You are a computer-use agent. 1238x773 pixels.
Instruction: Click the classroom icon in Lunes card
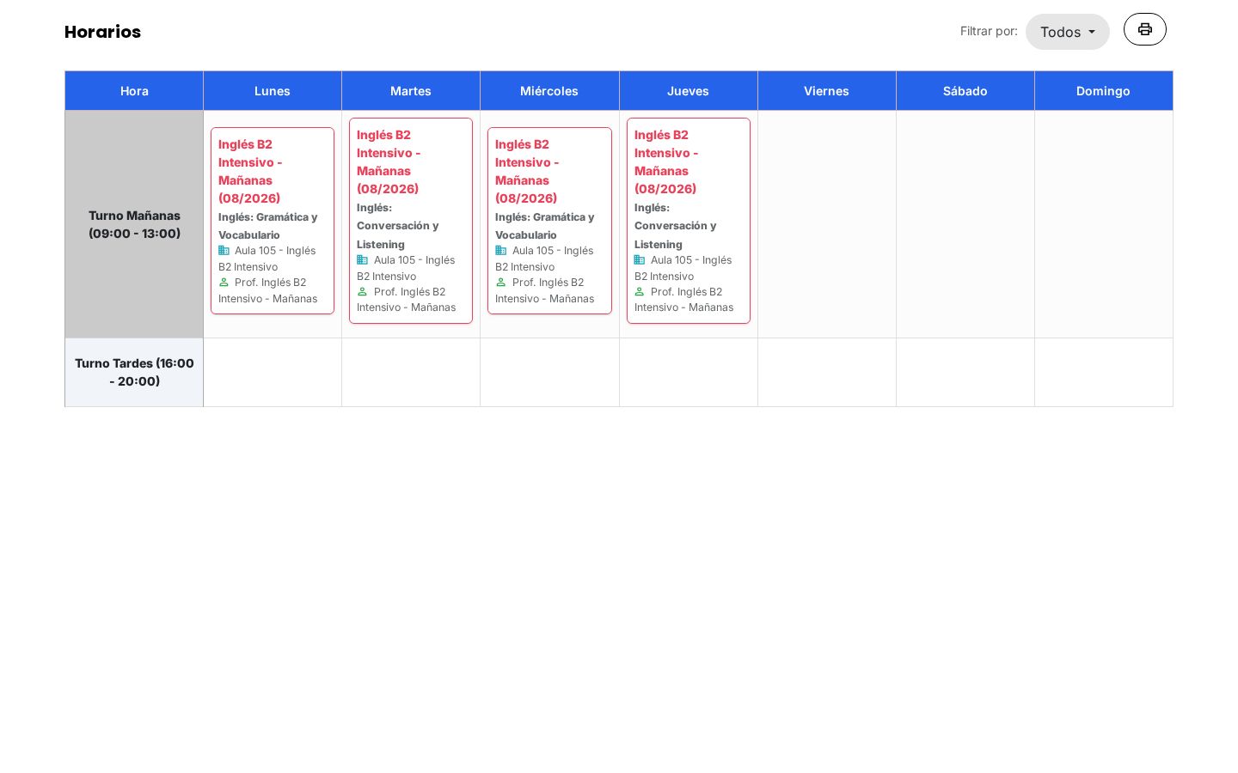click(x=224, y=251)
